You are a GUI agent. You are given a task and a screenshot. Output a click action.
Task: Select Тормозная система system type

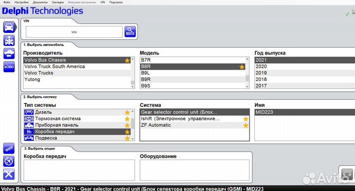click(x=77, y=119)
